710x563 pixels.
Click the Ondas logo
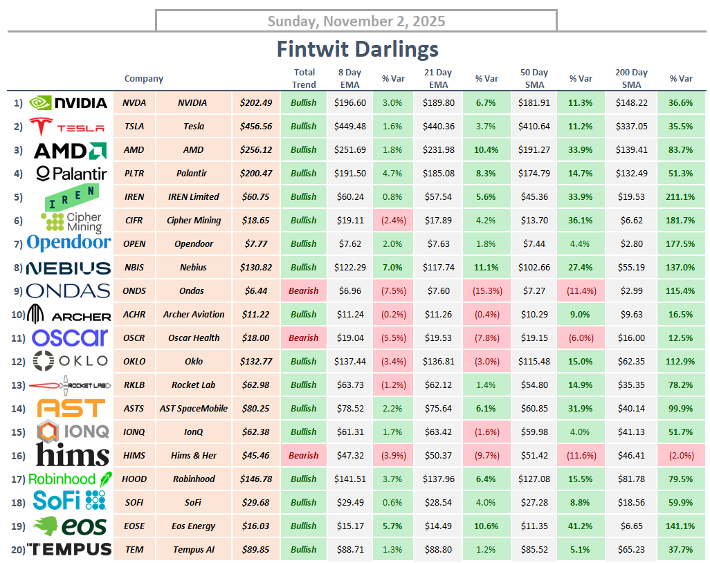68,291
